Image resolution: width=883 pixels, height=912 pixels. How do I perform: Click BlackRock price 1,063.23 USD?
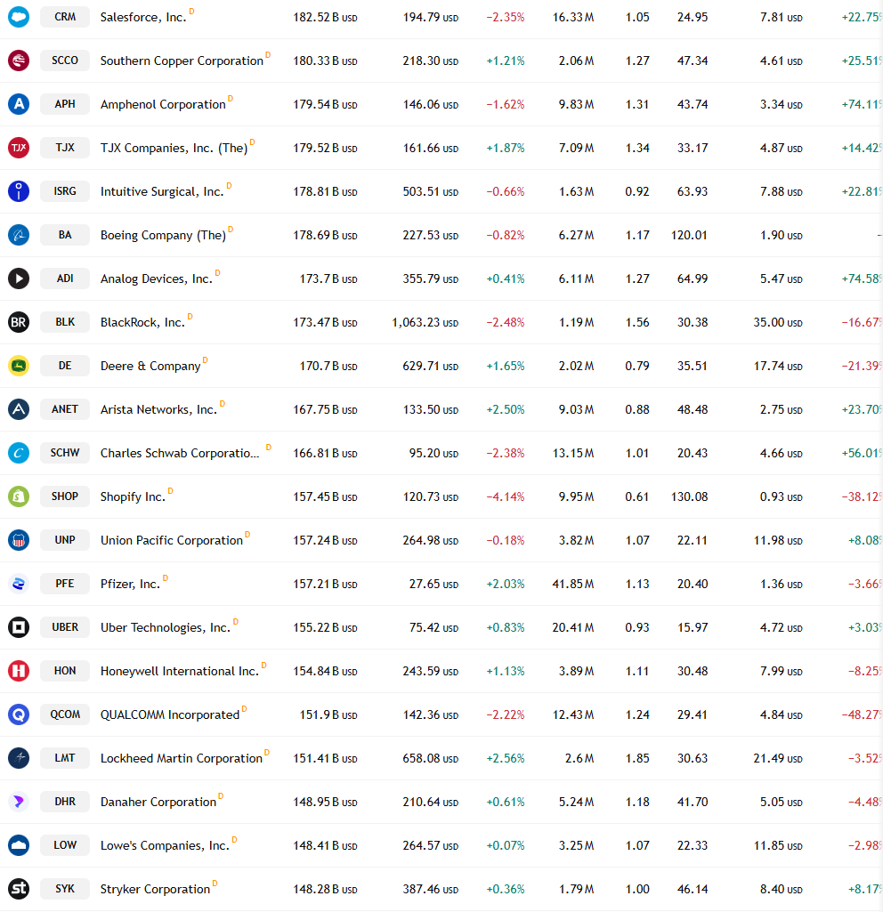pos(425,323)
